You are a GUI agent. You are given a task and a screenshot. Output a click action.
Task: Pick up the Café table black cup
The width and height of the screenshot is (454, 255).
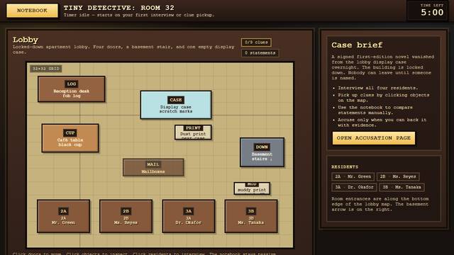[x=70, y=138]
